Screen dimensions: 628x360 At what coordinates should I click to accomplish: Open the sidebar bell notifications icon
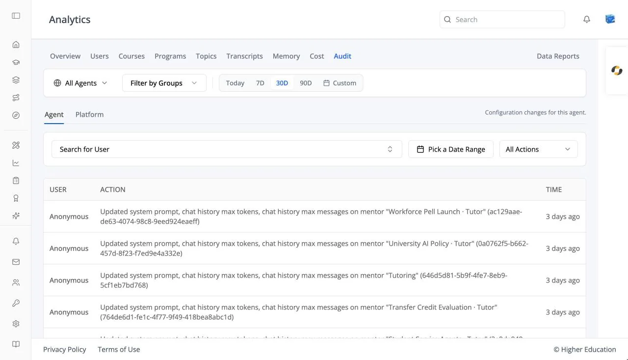coord(16,241)
